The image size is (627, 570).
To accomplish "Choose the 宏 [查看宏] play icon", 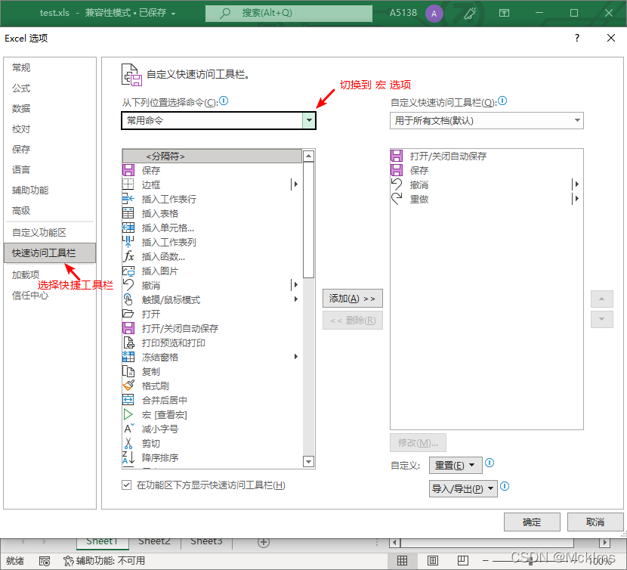I will coord(128,414).
